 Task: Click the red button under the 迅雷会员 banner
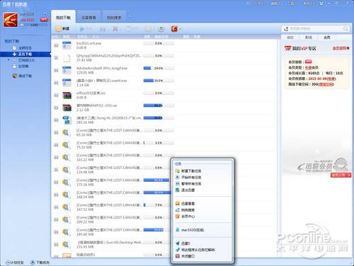[341, 175]
